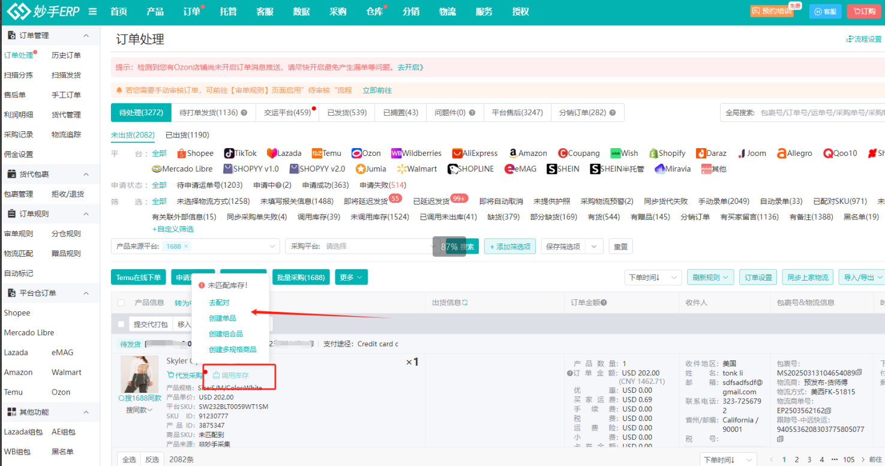Tick the select-all checkbox beside 产品信息 header

click(x=121, y=303)
